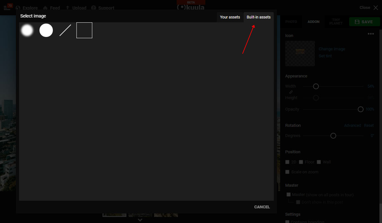Screen dimensions: 382x223
Task: Click the Change image link
Action: tap(332, 49)
